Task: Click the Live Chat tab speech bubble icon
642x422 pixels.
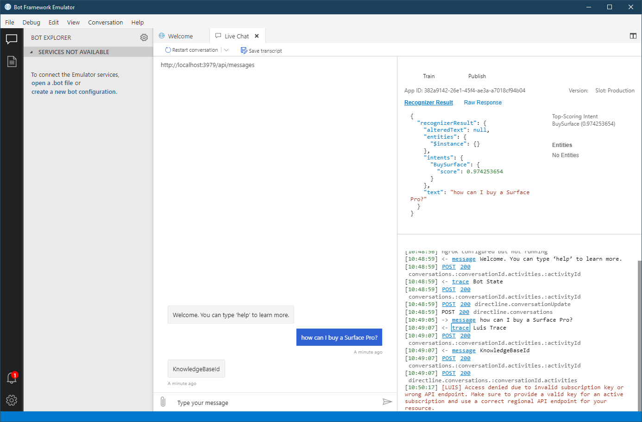Action: 218,36
